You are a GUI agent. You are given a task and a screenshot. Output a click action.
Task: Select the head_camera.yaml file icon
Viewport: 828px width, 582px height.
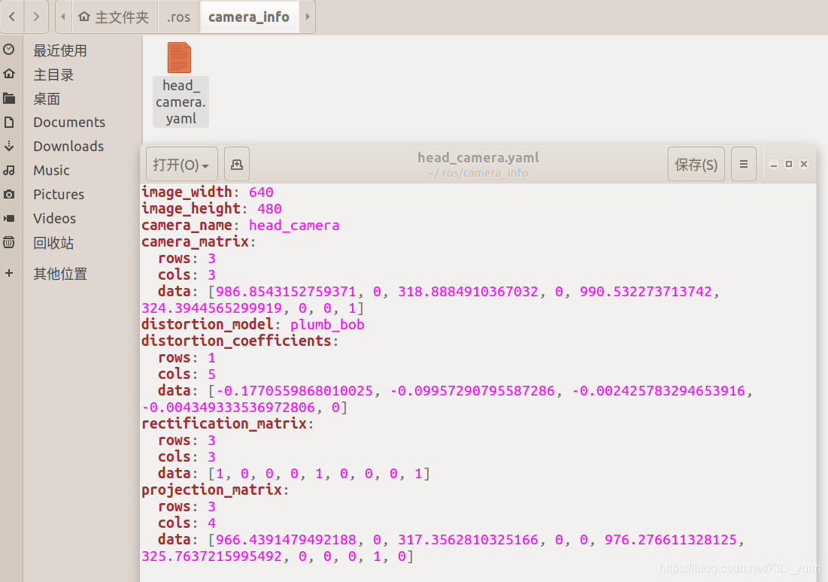(180, 57)
